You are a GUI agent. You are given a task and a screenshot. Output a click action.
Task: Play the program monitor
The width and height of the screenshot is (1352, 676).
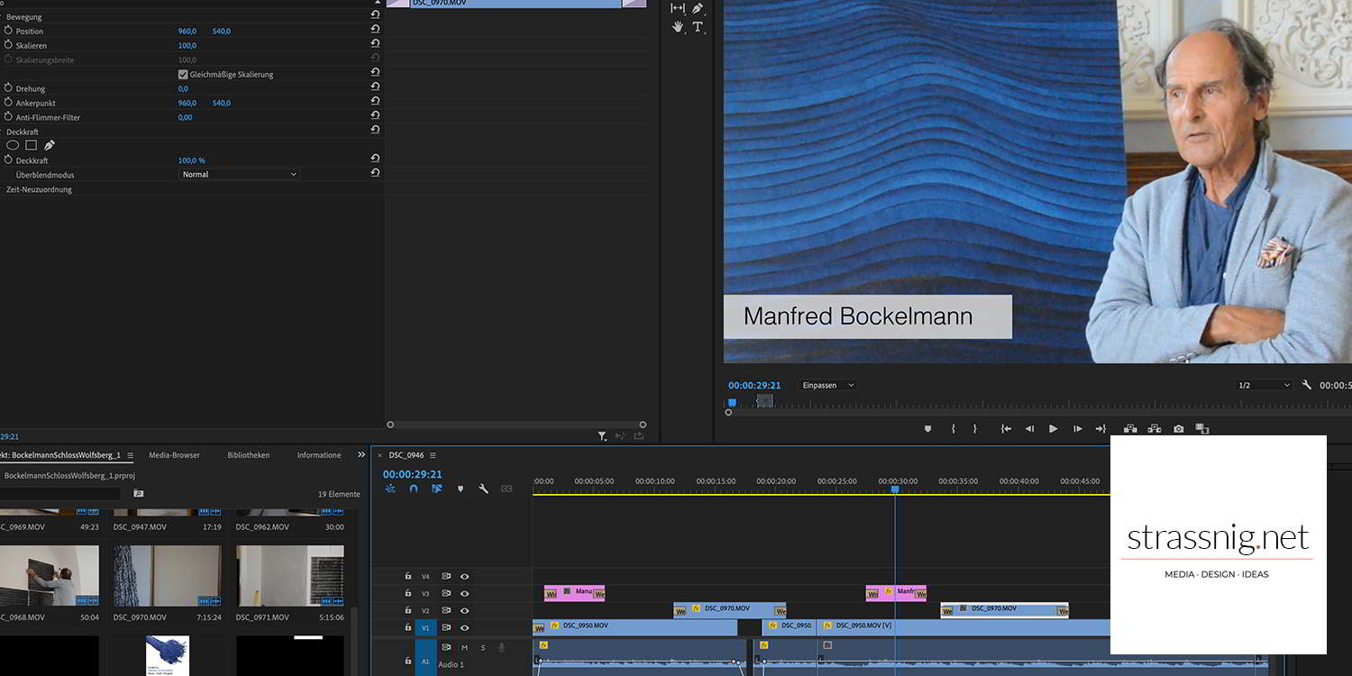[x=1053, y=429]
